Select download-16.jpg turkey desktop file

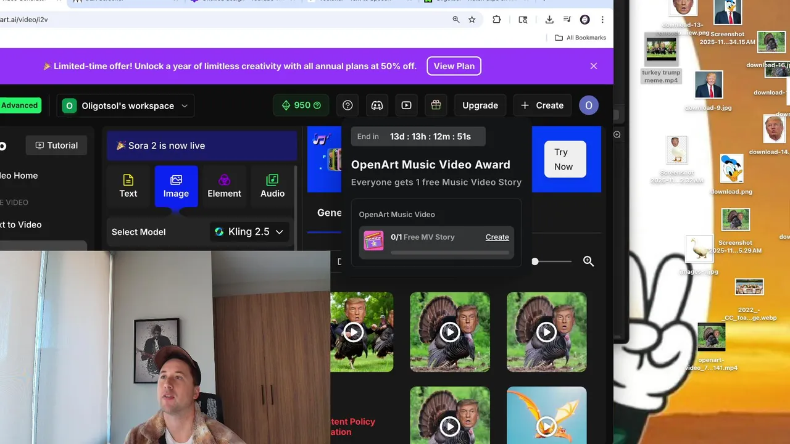point(770,49)
